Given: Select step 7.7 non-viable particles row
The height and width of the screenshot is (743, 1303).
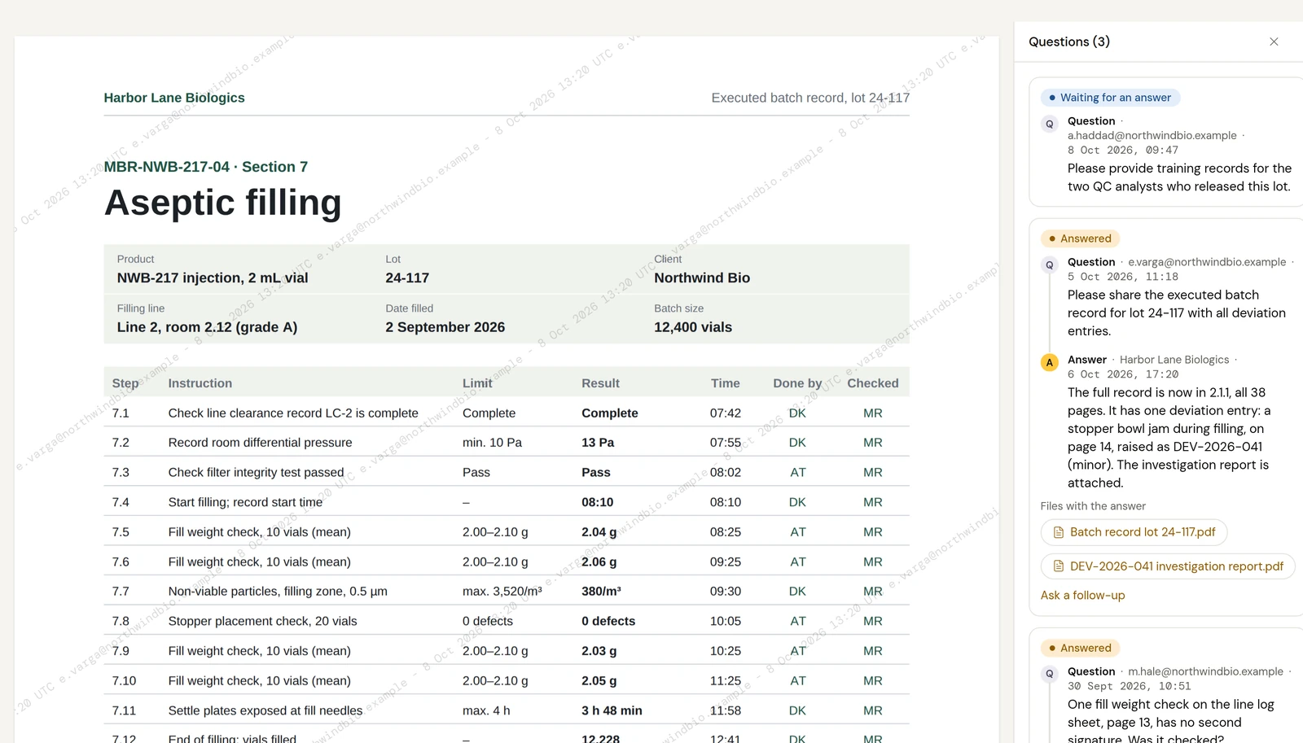Looking at the screenshot, I should tap(507, 592).
